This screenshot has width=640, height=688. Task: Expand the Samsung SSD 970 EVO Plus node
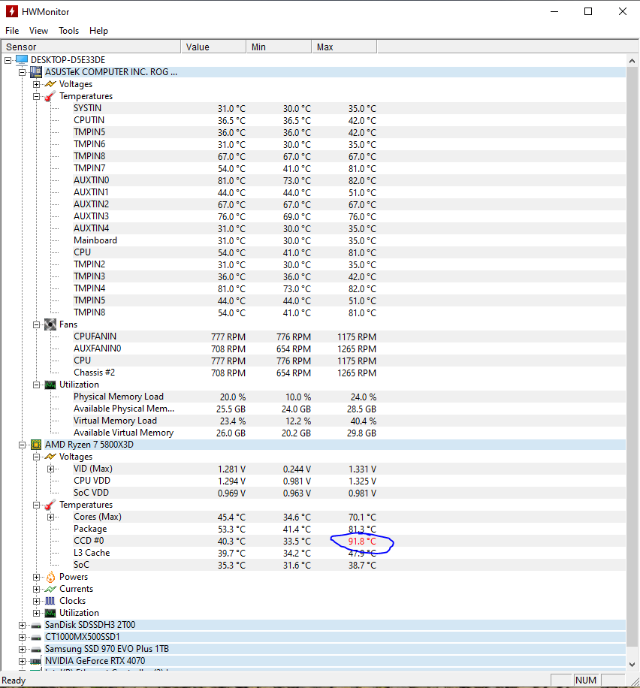click(22, 649)
